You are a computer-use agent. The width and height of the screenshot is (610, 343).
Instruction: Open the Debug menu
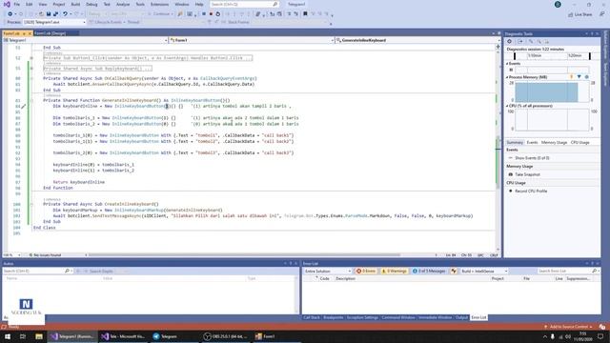click(91, 4)
